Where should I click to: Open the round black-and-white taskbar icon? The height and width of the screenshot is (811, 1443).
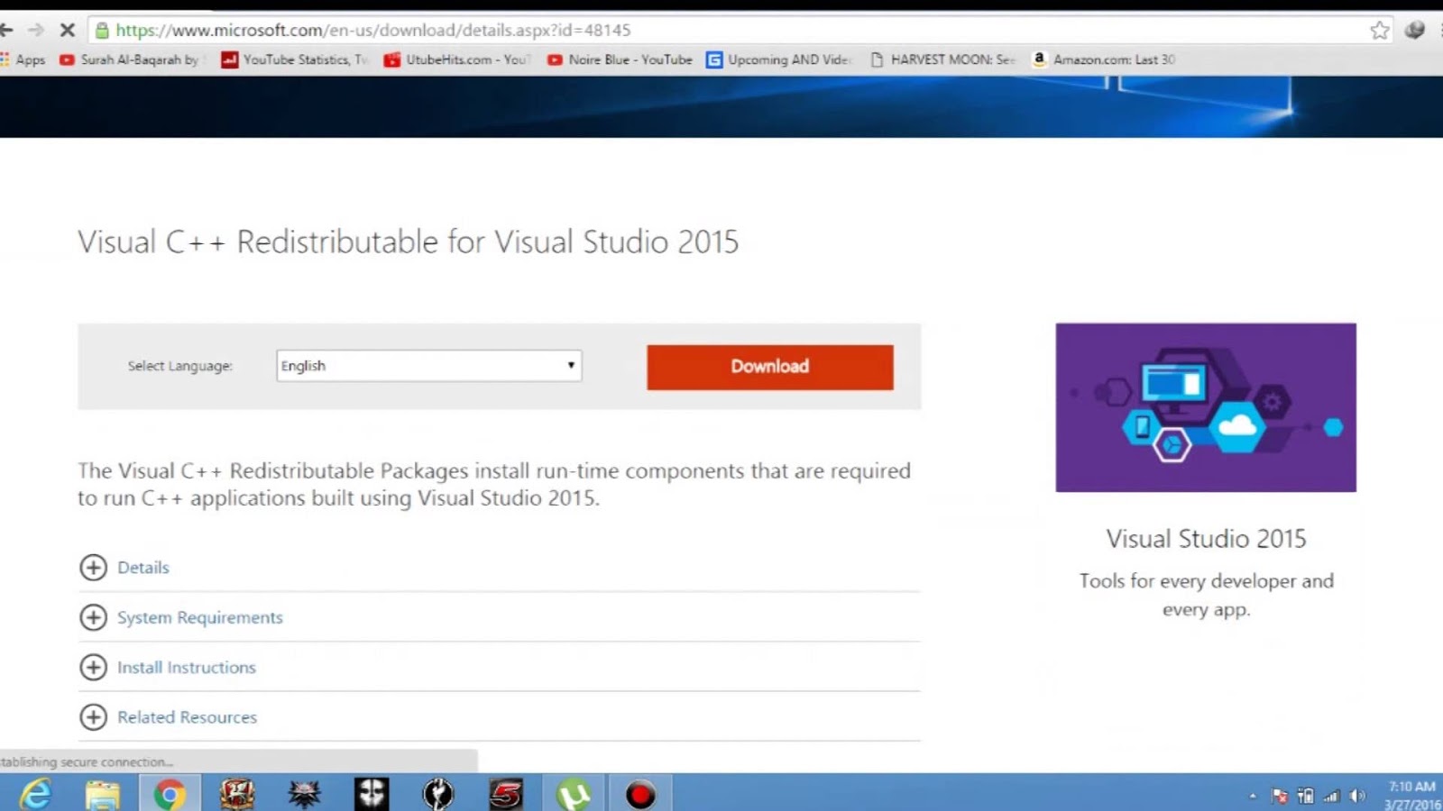[438, 794]
